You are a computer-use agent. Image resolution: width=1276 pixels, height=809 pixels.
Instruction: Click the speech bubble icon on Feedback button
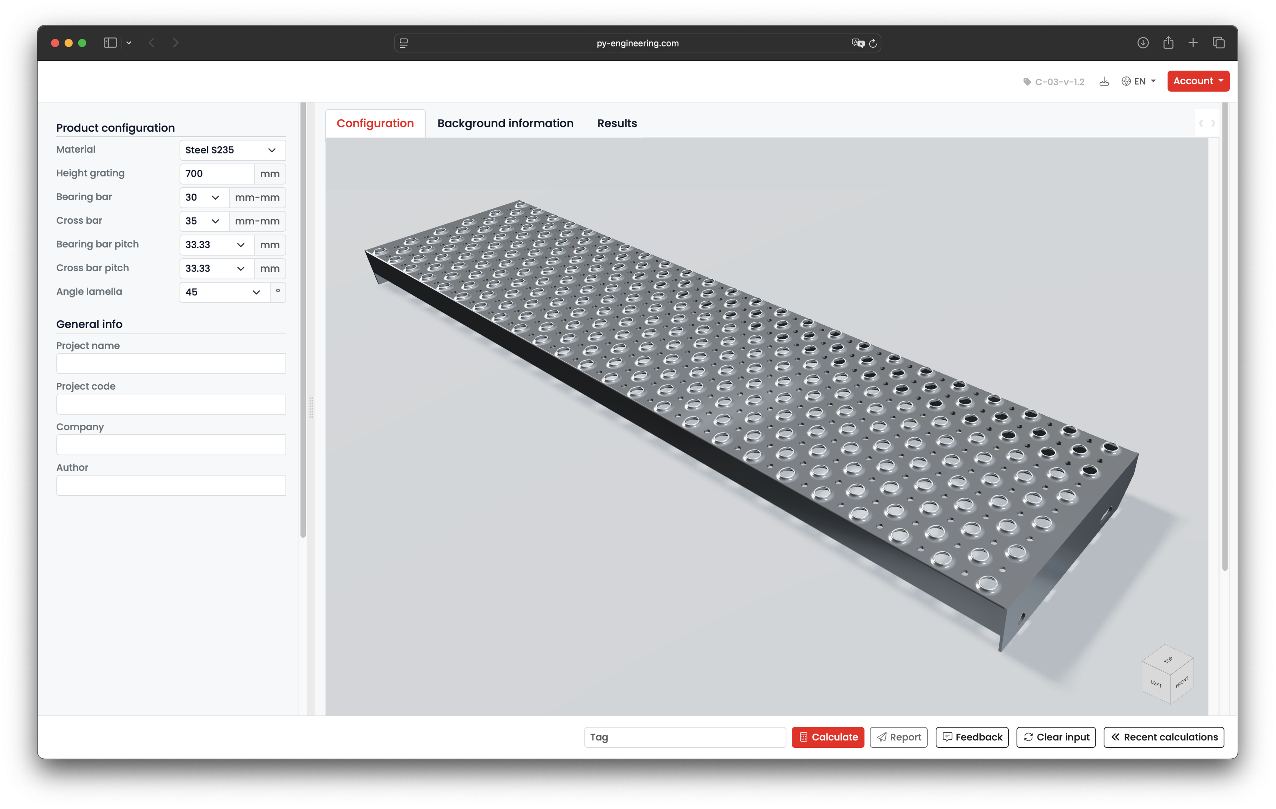[x=948, y=737]
